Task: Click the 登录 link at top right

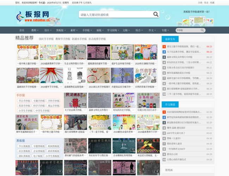Action: tap(206, 2)
